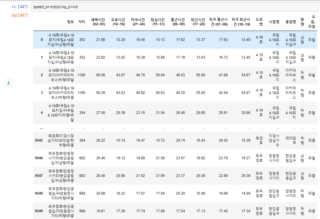The image size is (320, 219).
Task: Click the distance 364 in row 9545
Action: pyautogui.click(x=82, y=140)
